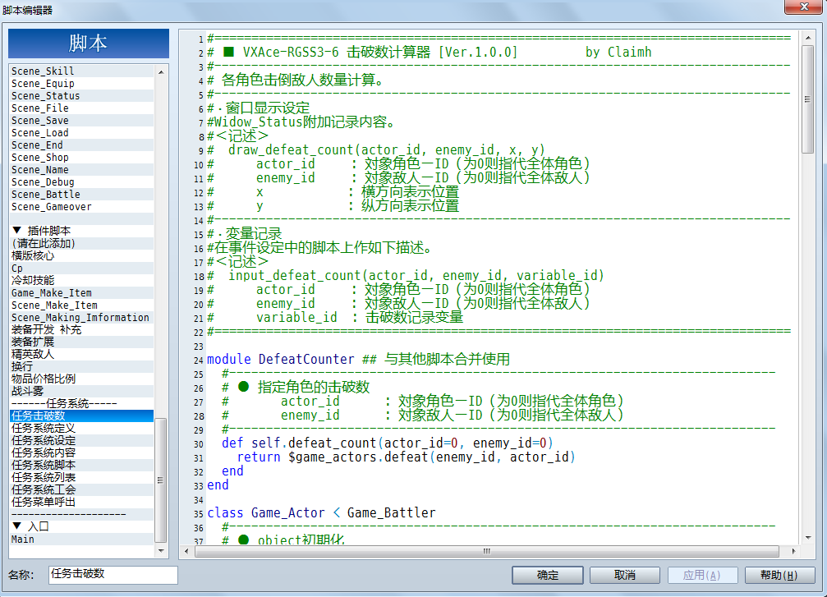This screenshot has height=597, width=827.
Task: Select the Scene_Battle script
Action: [82, 194]
